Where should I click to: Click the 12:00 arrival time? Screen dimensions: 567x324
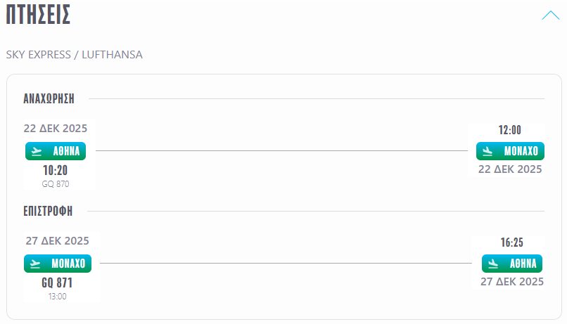point(510,130)
